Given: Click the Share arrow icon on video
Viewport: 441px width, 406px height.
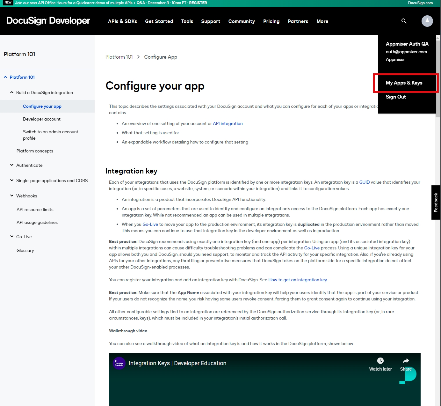Looking at the screenshot, I should pyautogui.click(x=406, y=361).
